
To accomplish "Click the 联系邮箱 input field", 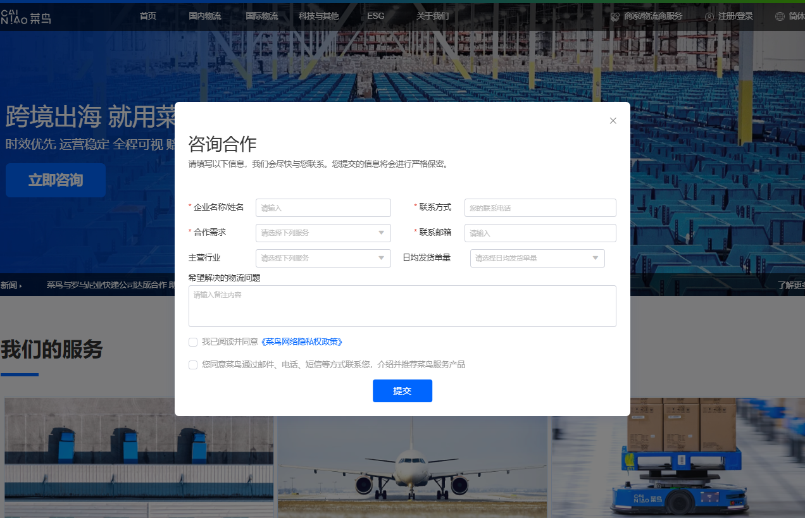I will click(540, 233).
